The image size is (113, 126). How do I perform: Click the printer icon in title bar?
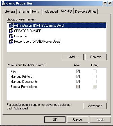[x=3, y=3]
